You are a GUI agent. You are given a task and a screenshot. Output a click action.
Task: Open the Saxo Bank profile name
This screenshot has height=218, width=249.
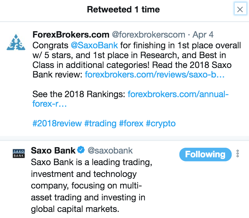coord(53,150)
